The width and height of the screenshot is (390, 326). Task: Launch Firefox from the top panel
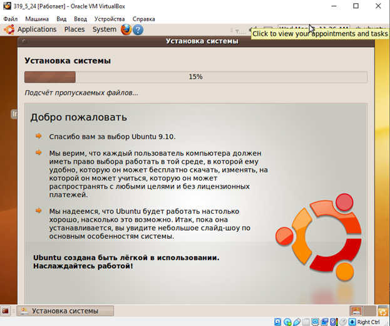(126, 29)
